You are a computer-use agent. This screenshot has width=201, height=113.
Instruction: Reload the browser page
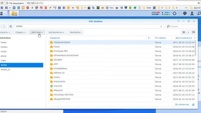click(x=2, y=3)
